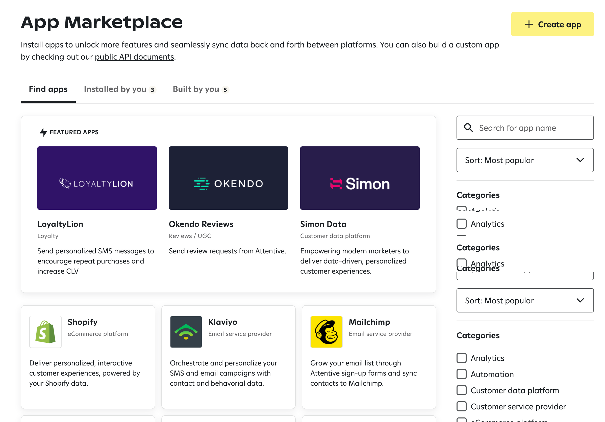Open the Simon featured banner image
The image size is (605, 422).
(360, 178)
